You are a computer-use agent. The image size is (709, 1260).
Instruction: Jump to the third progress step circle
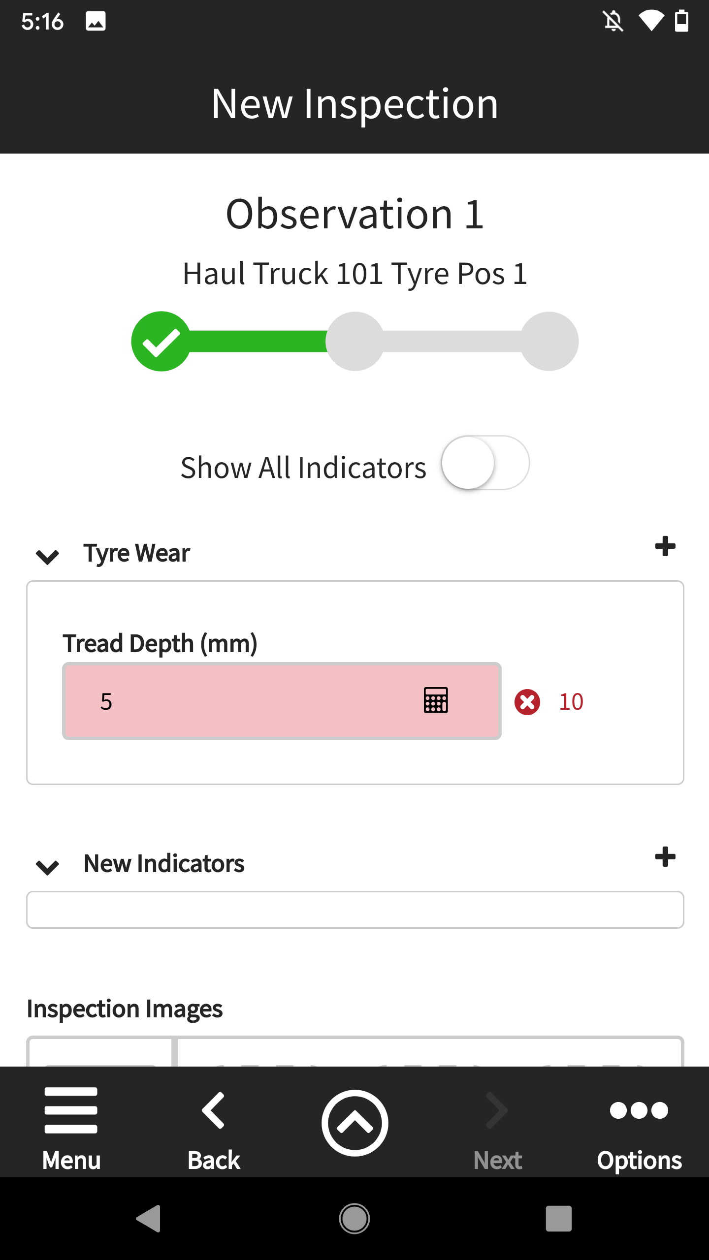coord(549,341)
